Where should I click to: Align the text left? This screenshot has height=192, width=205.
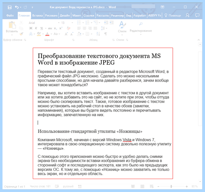(79, 28)
